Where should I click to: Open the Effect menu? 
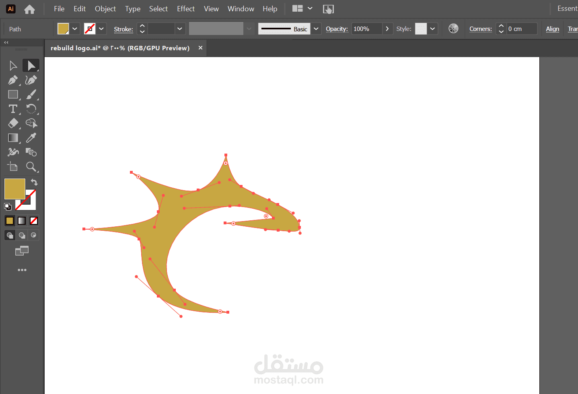186,9
